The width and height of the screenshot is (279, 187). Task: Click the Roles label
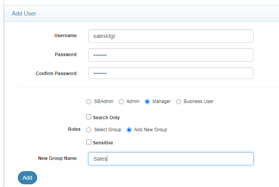click(x=74, y=130)
